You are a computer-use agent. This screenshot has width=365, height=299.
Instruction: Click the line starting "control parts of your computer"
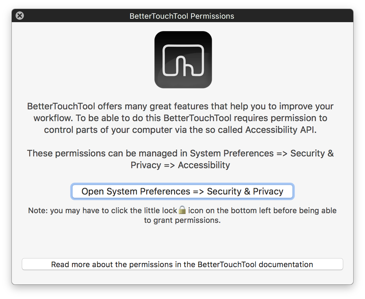[180, 130]
